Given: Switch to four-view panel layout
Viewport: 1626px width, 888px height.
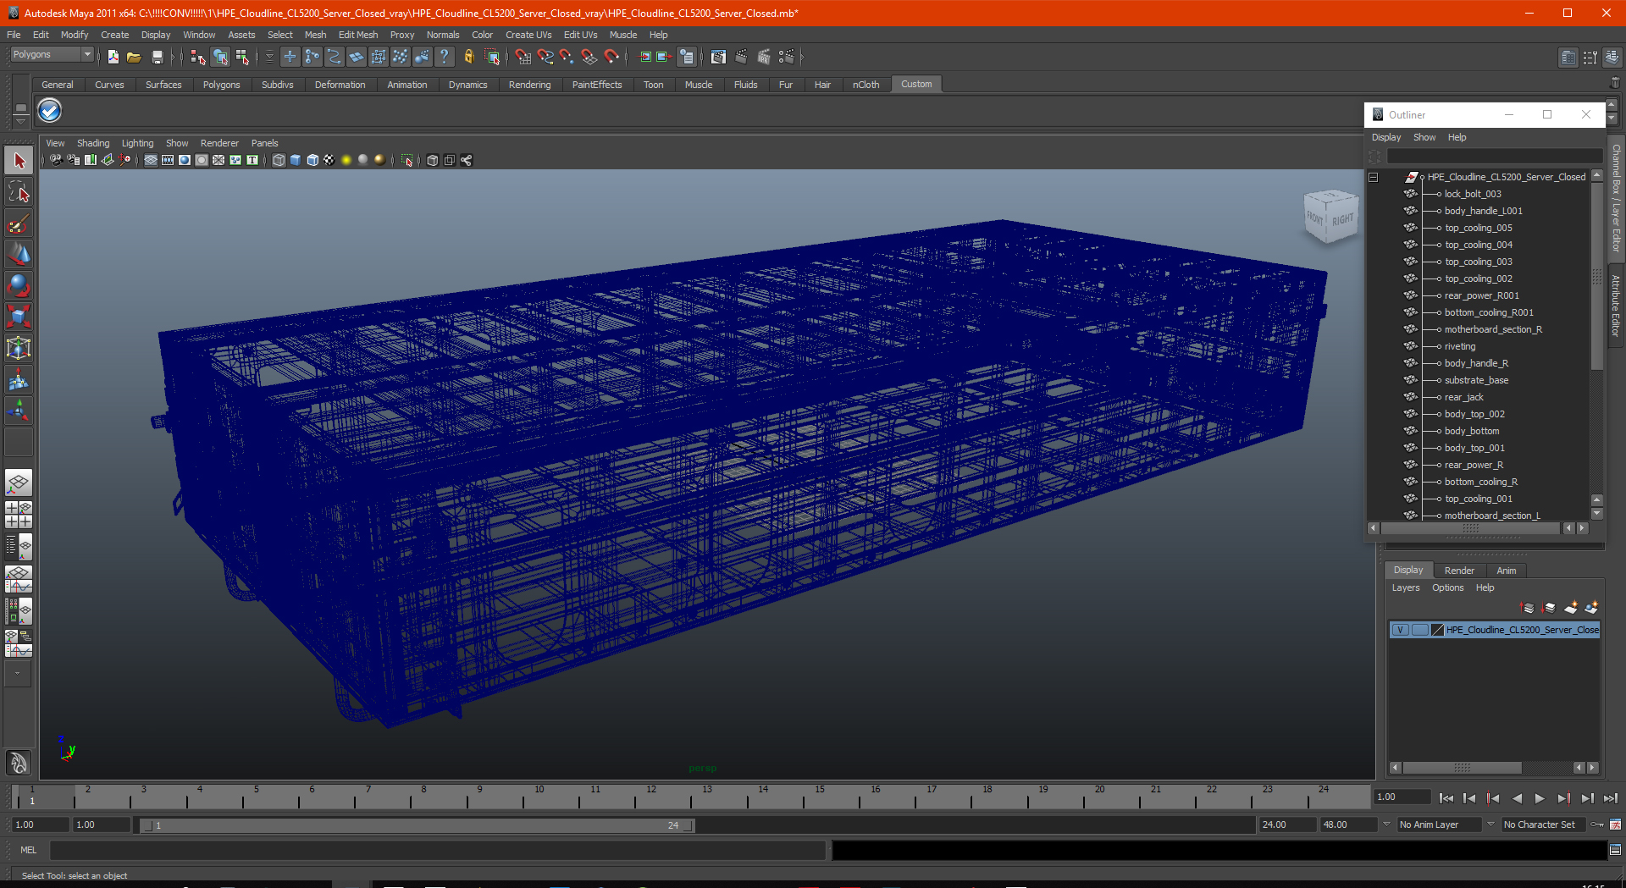Looking at the screenshot, I should pos(19,515).
